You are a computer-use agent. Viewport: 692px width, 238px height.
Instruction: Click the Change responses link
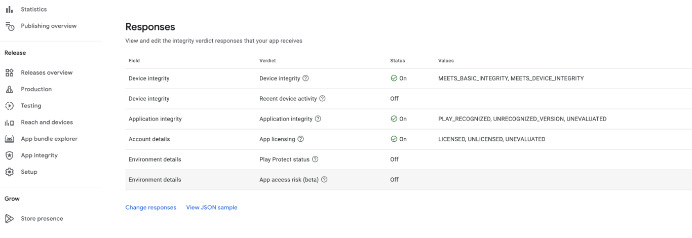150,208
